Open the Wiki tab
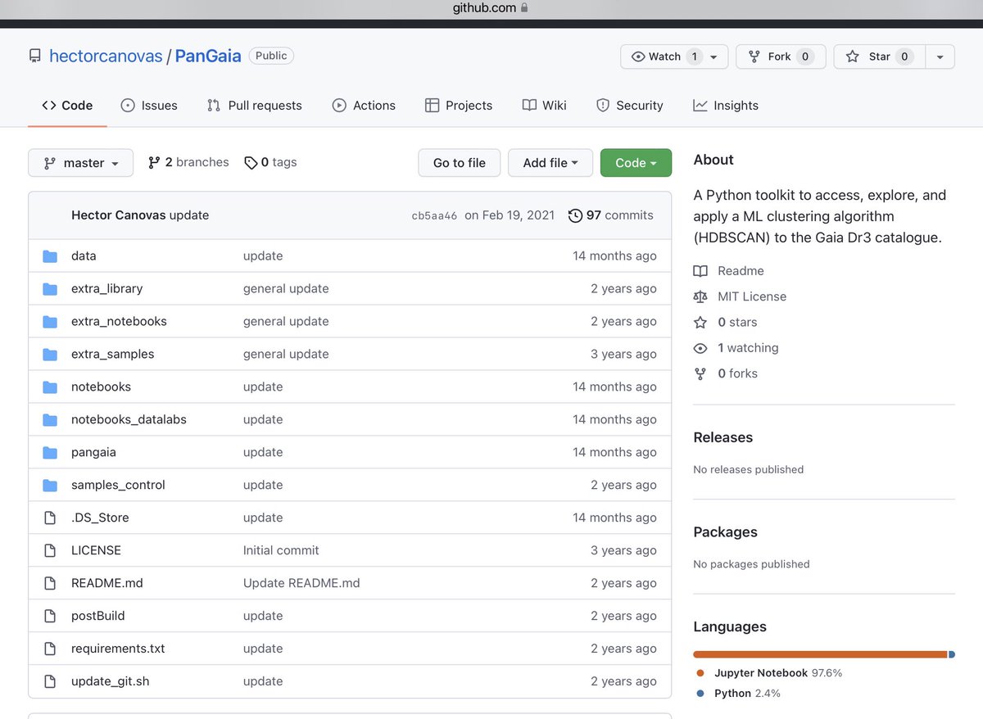This screenshot has height=719, width=983. pyautogui.click(x=545, y=106)
